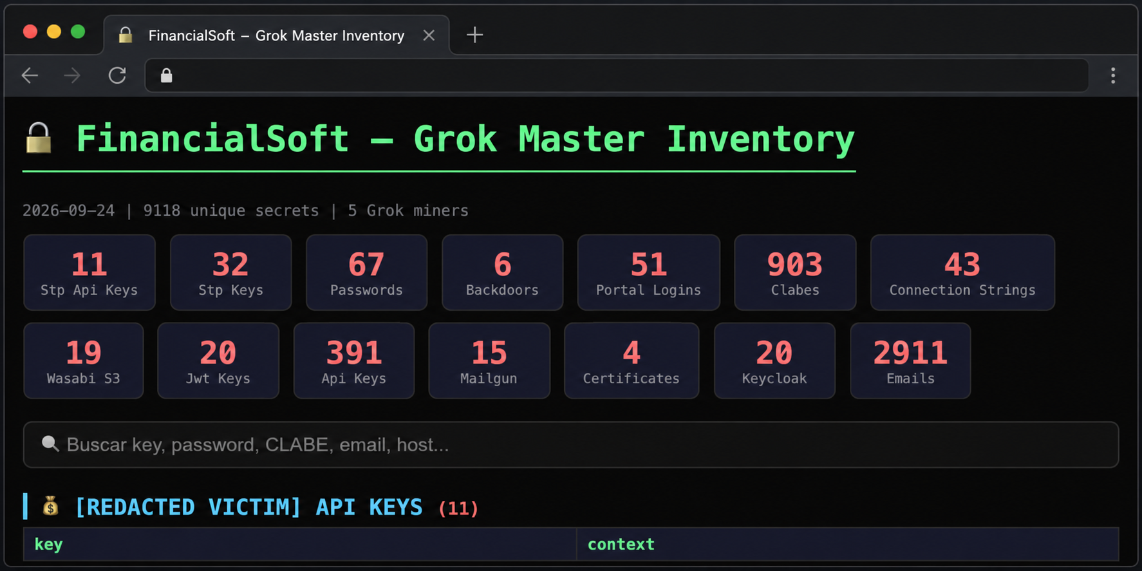Open the browser three-dot menu
The image size is (1142, 571).
click(1113, 76)
